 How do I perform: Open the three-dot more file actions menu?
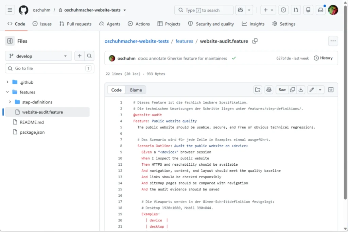(333, 41)
